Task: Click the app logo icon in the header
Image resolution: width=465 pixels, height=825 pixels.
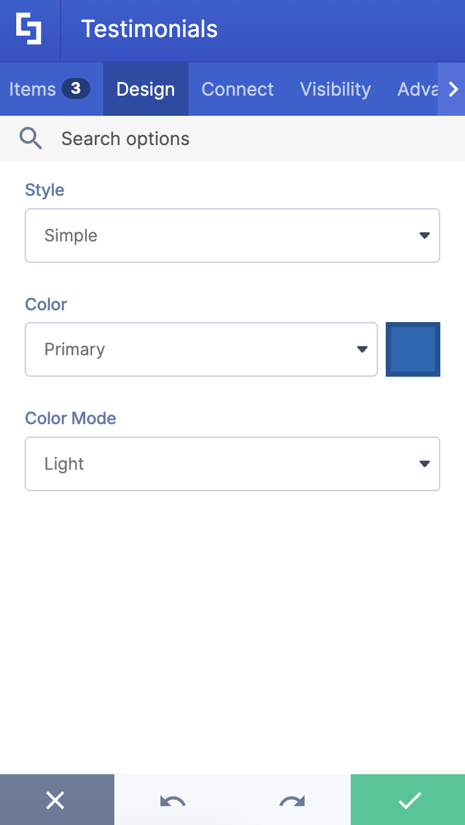Action: 30,30
